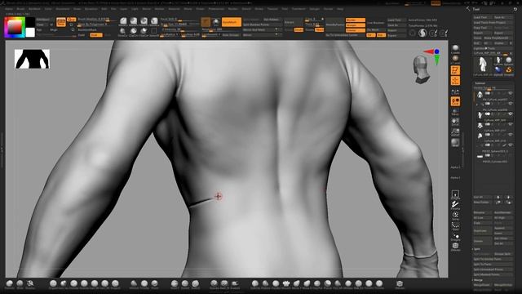
Task: Pick a hue in the color picker square
Action: (x=15, y=27)
